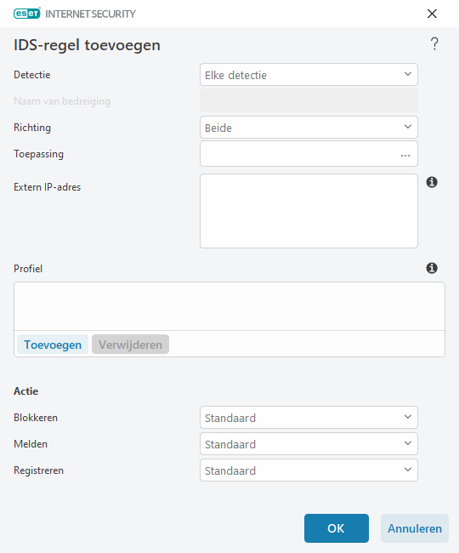
Task: Click the ESET logo in title bar
Action: (27, 14)
